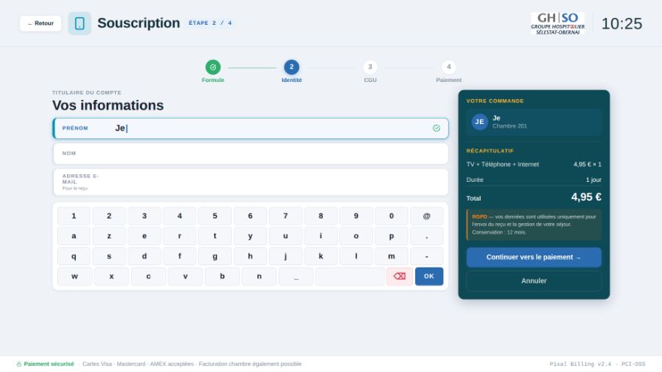Viewport: 662px width, 372px height.
Task: Tap the period key
Action: [x=427, y=236]
